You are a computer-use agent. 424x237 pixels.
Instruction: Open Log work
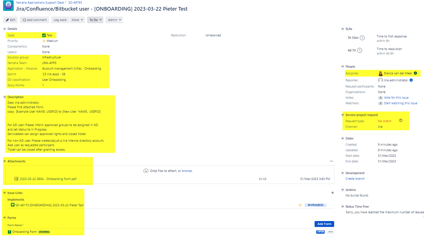pyautogui.click(x=60, y=20)
